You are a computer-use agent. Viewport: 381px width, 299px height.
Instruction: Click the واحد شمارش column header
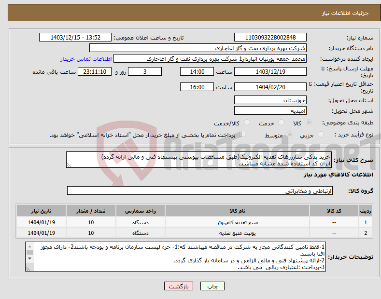141,211
